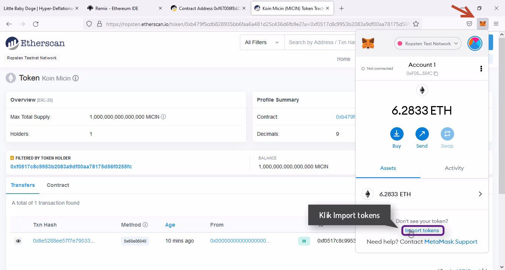Switch to the Activity tab in MetaMask
This screenshot has height=270, width=505.
454,168
